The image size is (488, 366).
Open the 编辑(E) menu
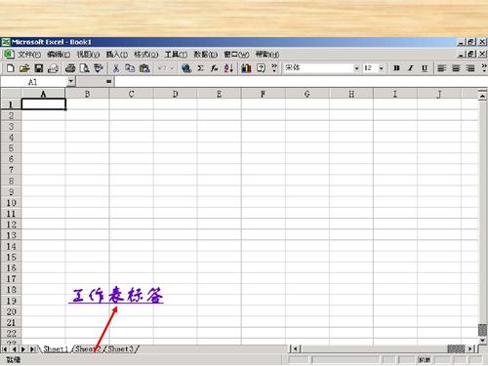(x=59, y=55)
